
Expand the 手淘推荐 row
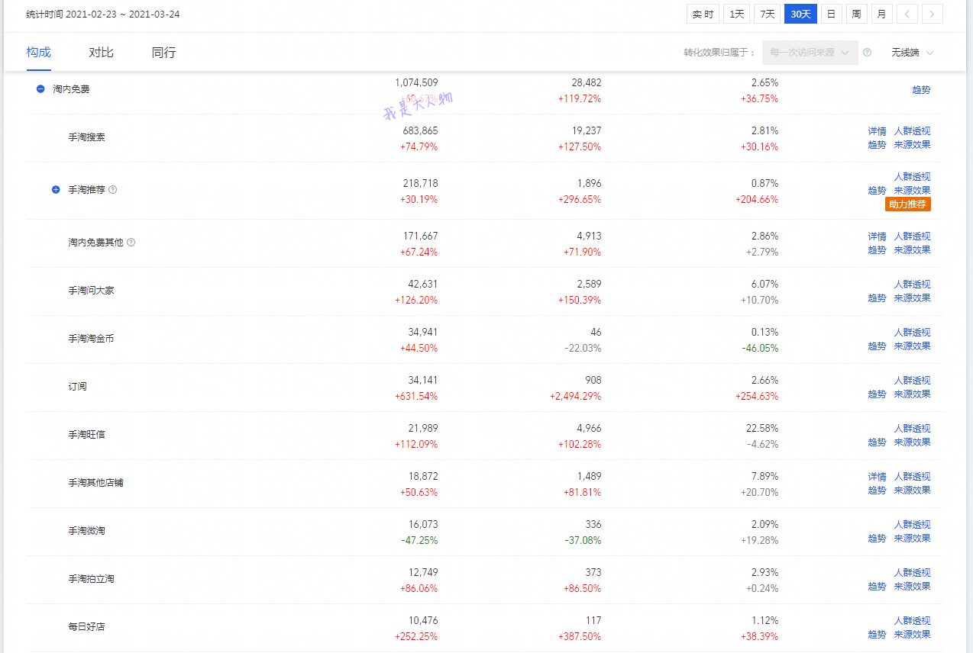56,190
